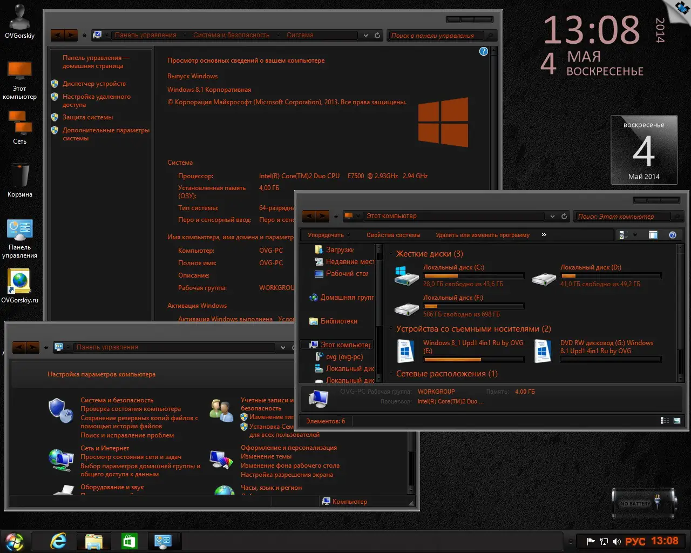Open the volume speaker icon in system tray
This screenshot has height=553, width=691.
[x=617, y=541]
